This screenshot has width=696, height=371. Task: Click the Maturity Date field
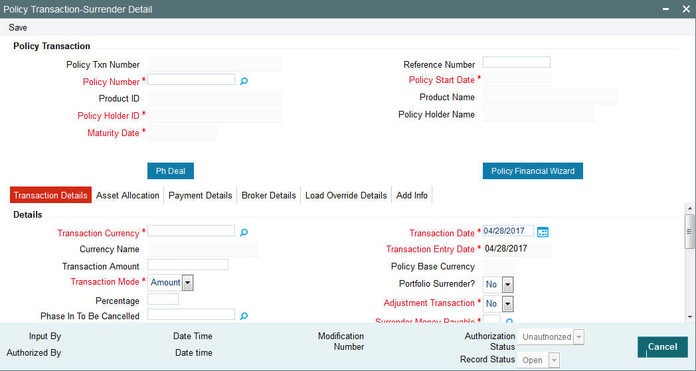(182, 133)
